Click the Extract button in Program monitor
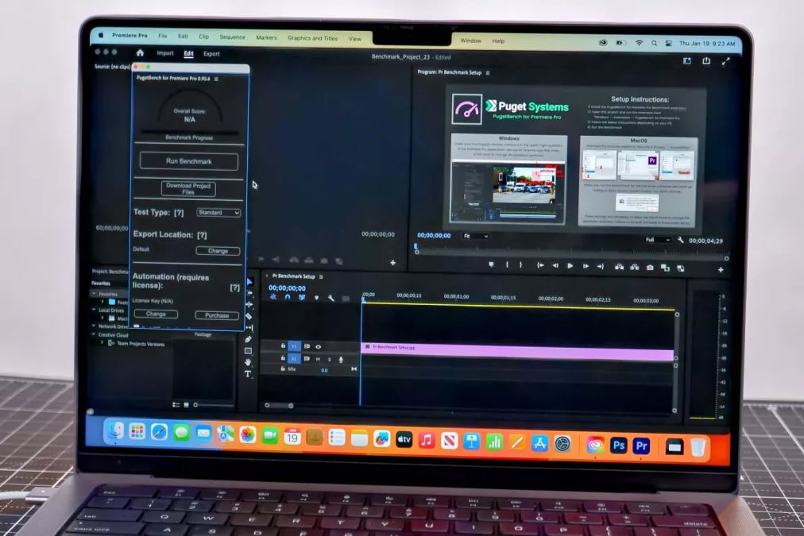The height and width of the screenshot is (536, 804). point(634,267)
